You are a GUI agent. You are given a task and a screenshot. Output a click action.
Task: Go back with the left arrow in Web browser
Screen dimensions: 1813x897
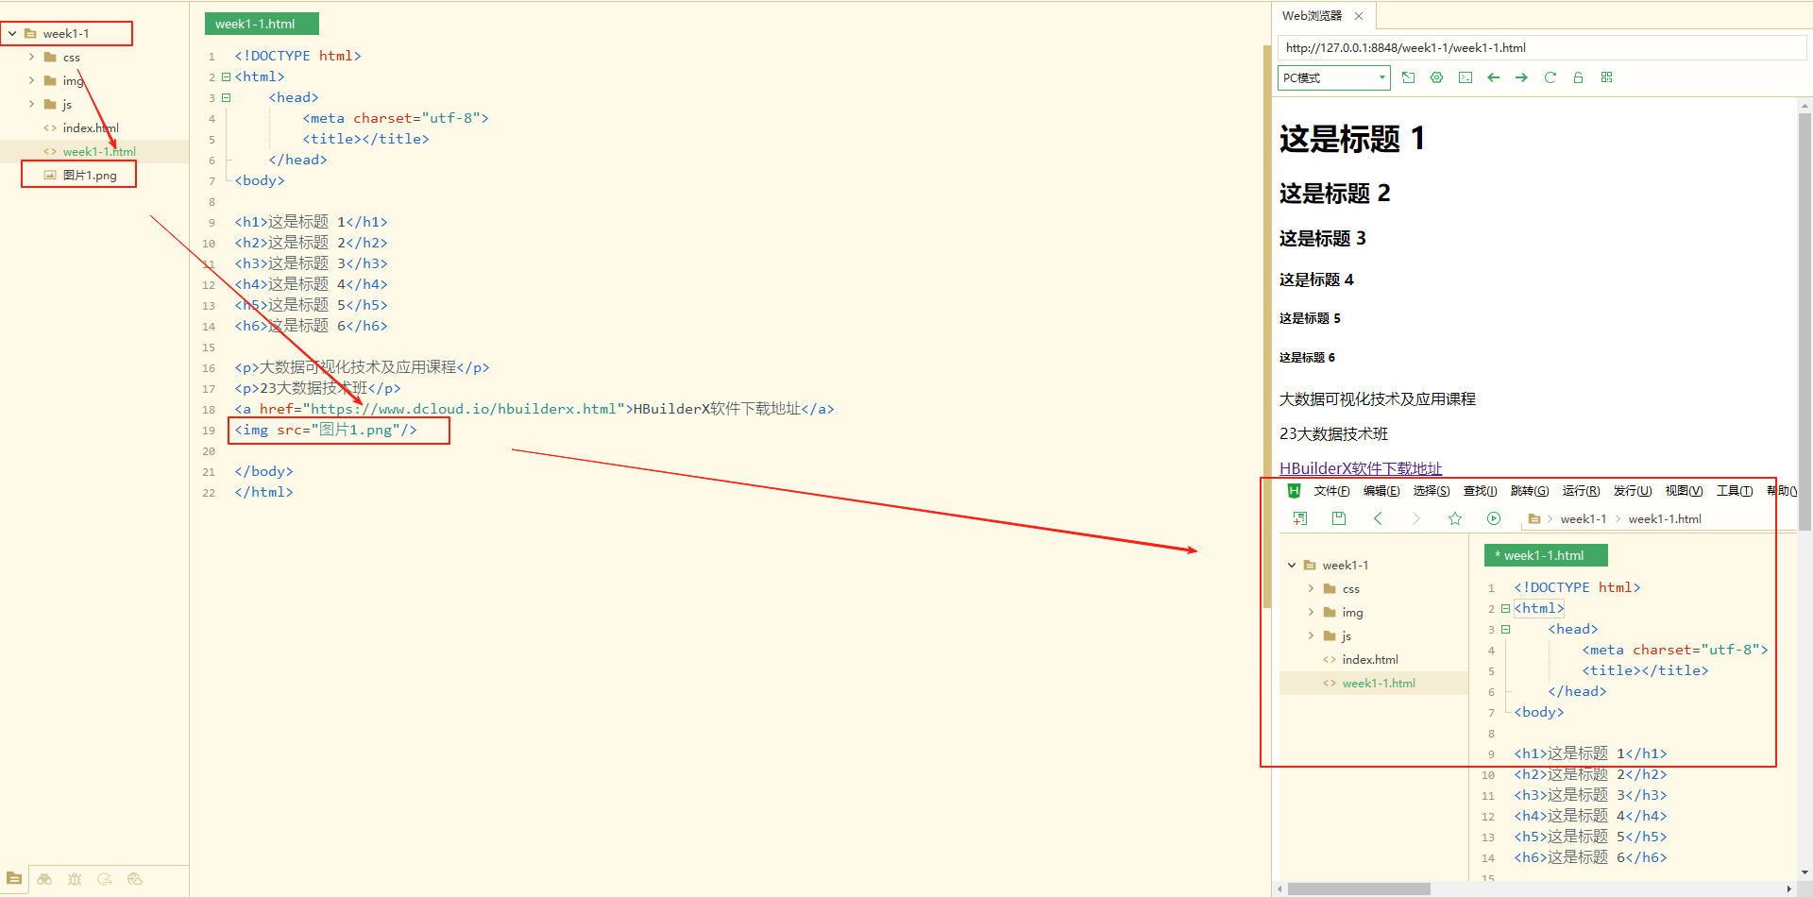click(1493, 77)
